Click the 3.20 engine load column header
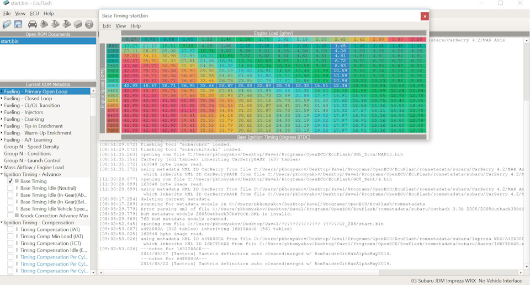 point(416,39)
